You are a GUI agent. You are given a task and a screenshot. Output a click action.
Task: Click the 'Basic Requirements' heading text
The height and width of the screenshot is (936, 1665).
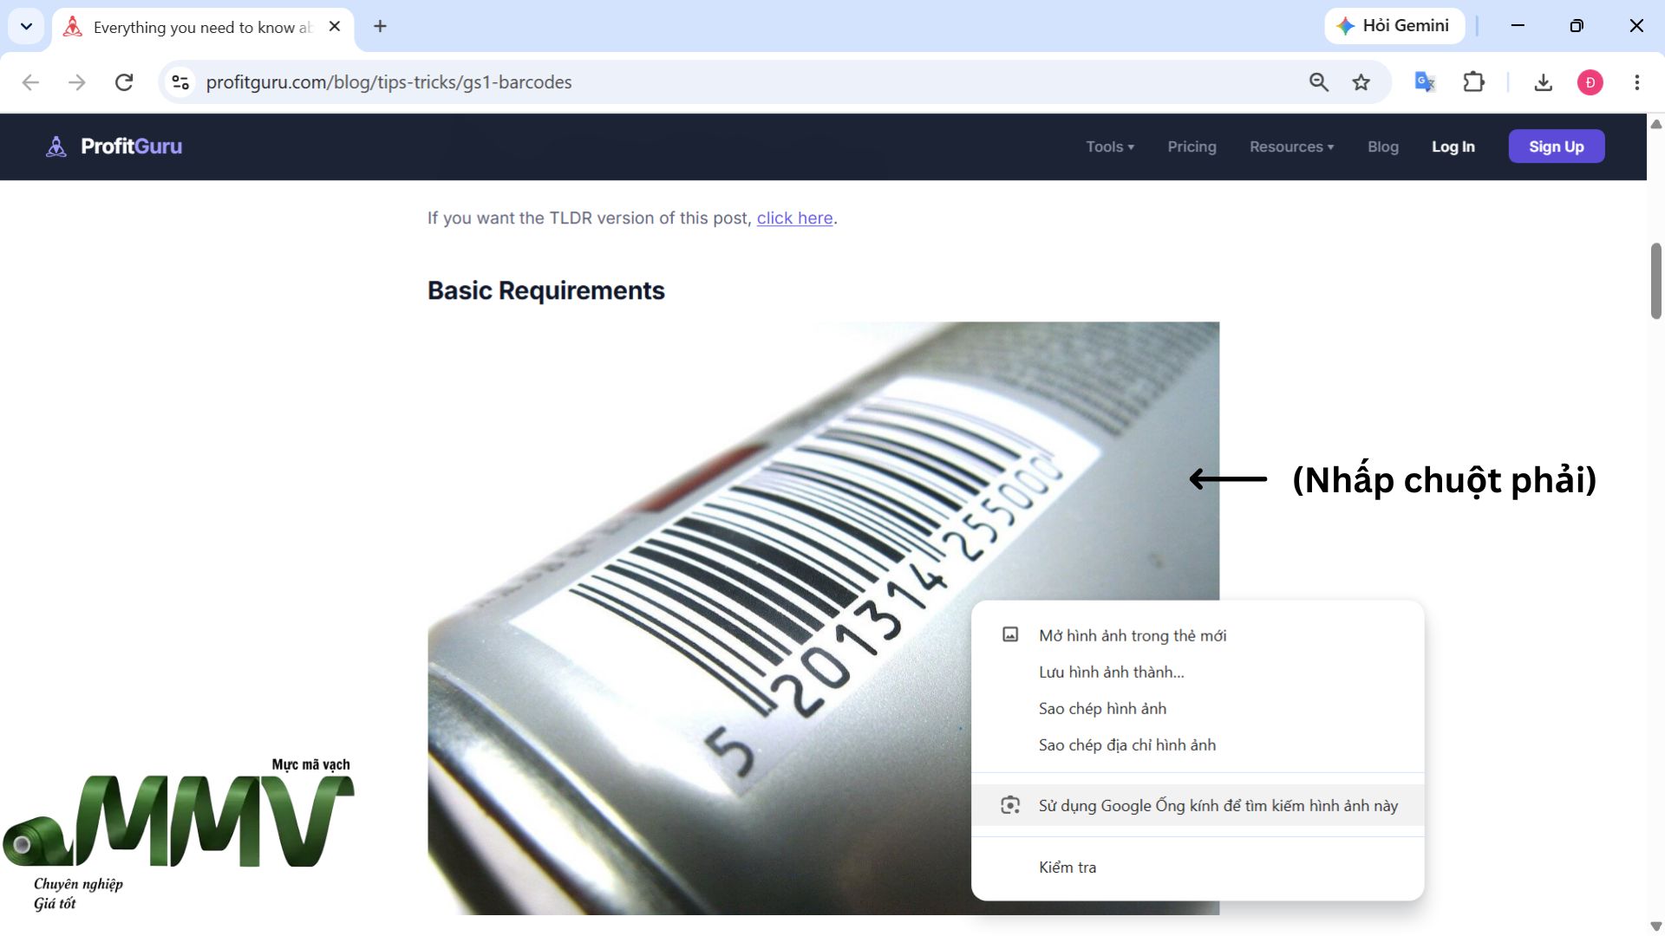click(x=546, y=290)
